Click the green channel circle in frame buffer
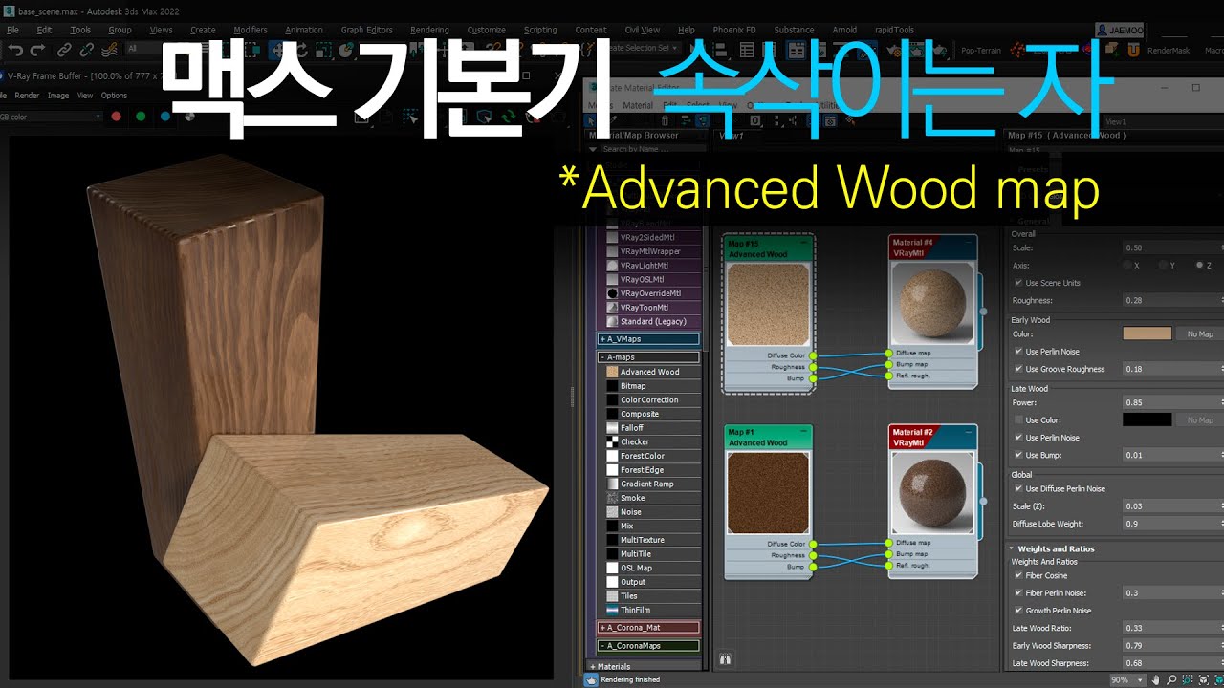 pyautogui.click(x=141, y=117)
